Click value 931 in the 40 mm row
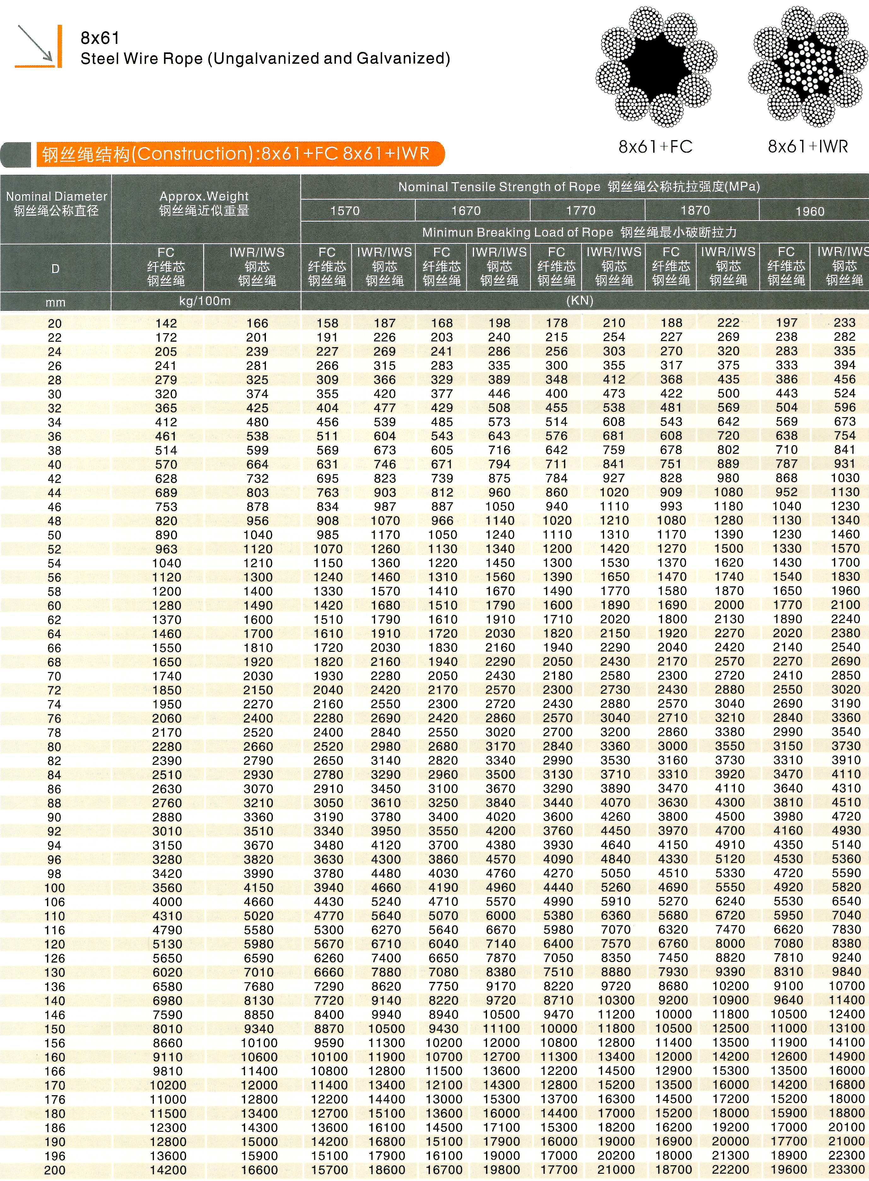 pos(845,464)
